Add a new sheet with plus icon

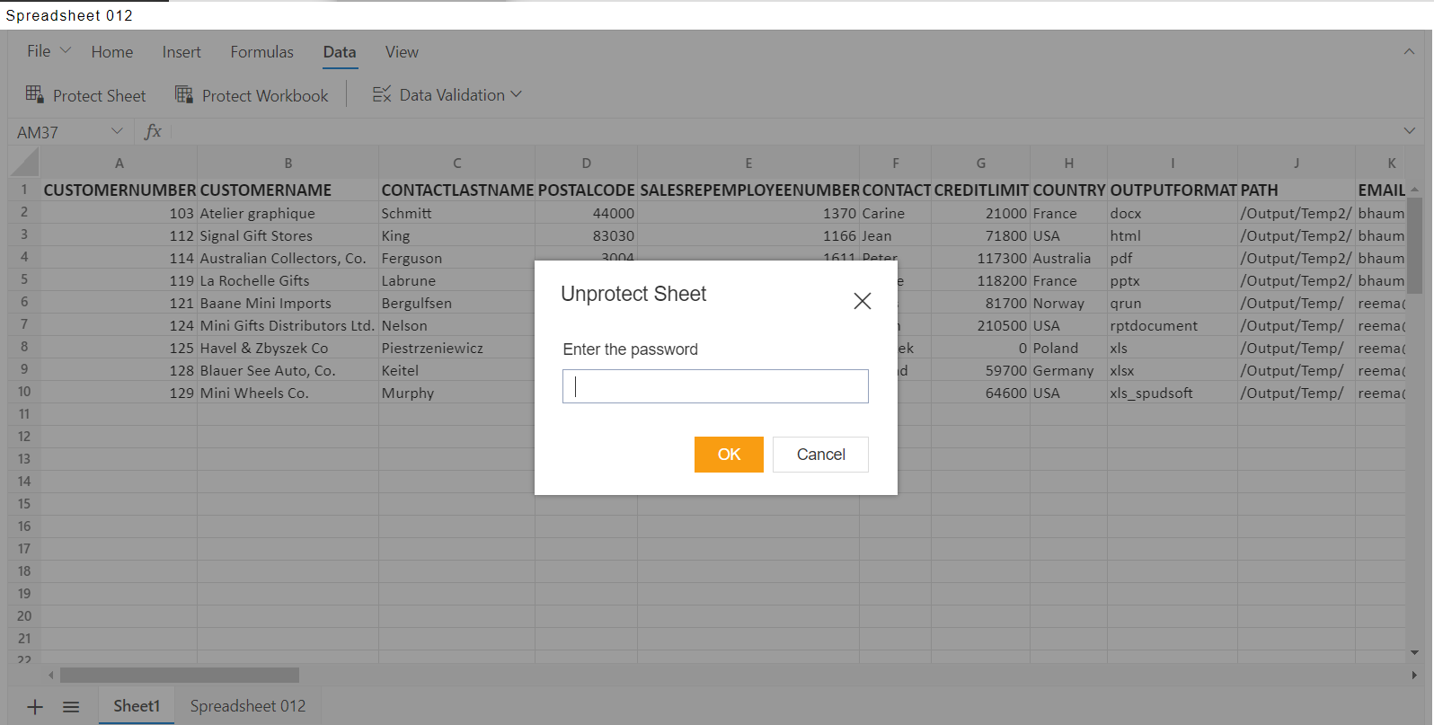point(35,707)
